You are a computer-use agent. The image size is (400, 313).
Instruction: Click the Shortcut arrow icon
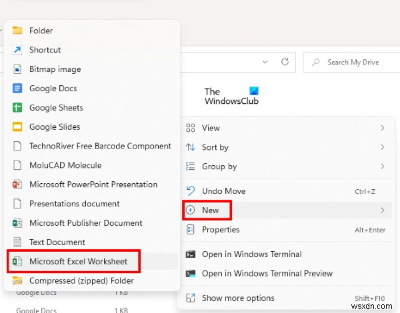[17, 50]
